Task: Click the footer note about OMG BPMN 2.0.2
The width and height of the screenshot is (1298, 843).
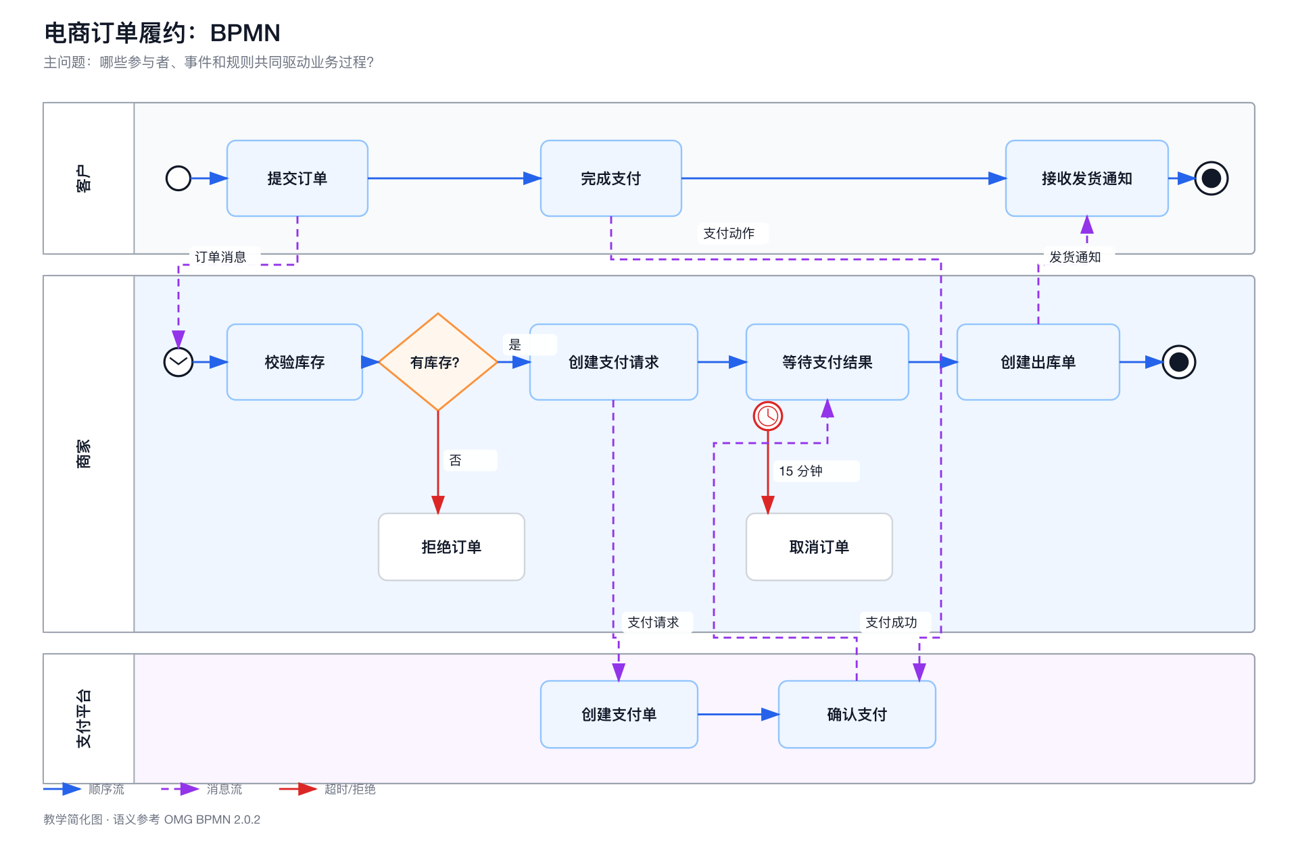Action: coord(152,819)
